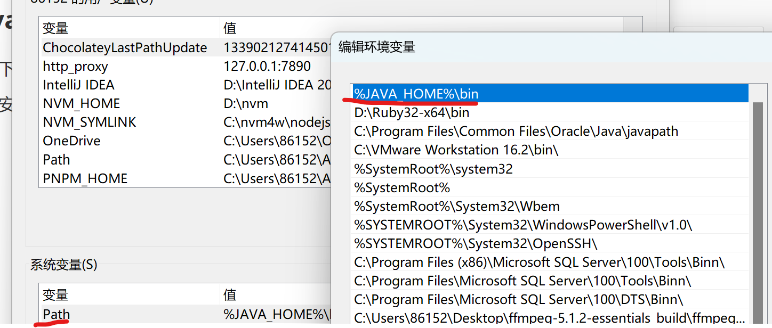Select the PNPM_HOME user variable
Screen dimensions: 772x328
(85, 178)
